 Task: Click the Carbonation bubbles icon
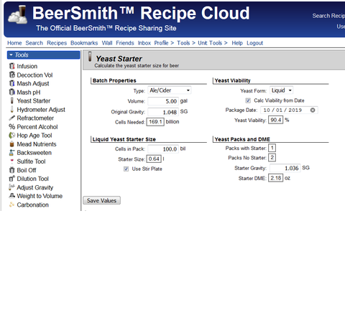click(11, 205)
